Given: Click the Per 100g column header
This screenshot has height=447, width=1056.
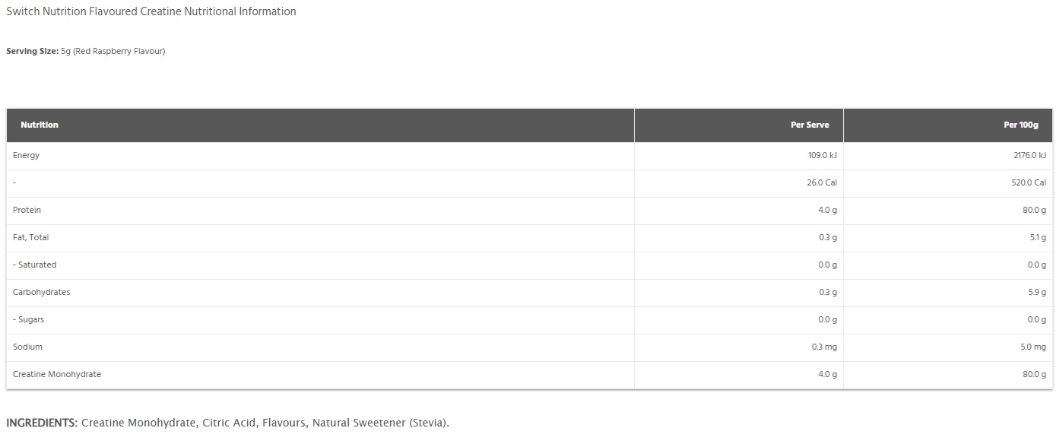Looking at the screenshot, I should pos(1020,125).
